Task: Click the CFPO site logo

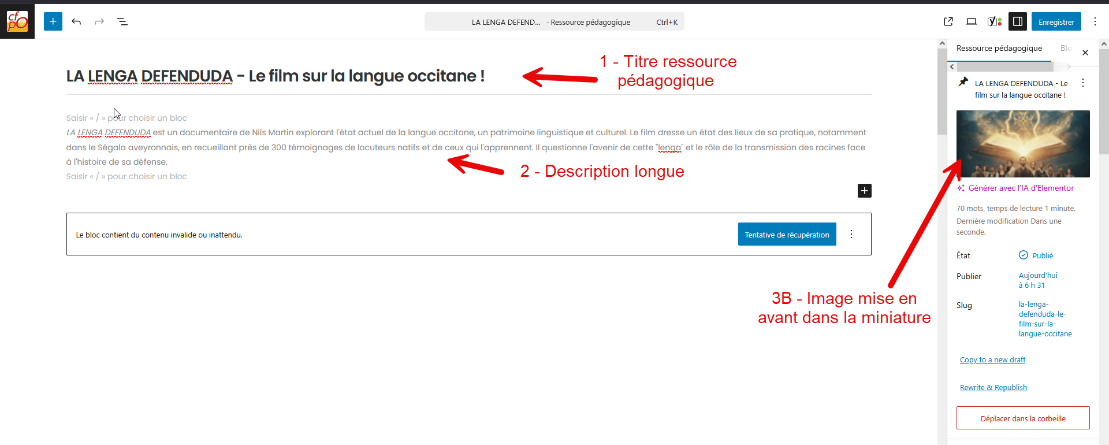Action: pyautogui.click(x=17, y=21)
